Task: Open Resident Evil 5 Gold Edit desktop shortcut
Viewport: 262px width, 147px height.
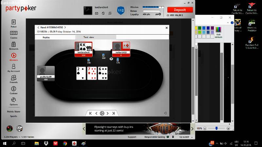Action: pos(252,43)
